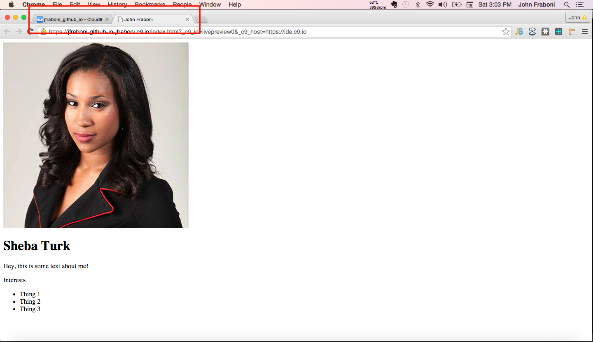Reload the current page

pyautogui.click(x=30, y=32)
